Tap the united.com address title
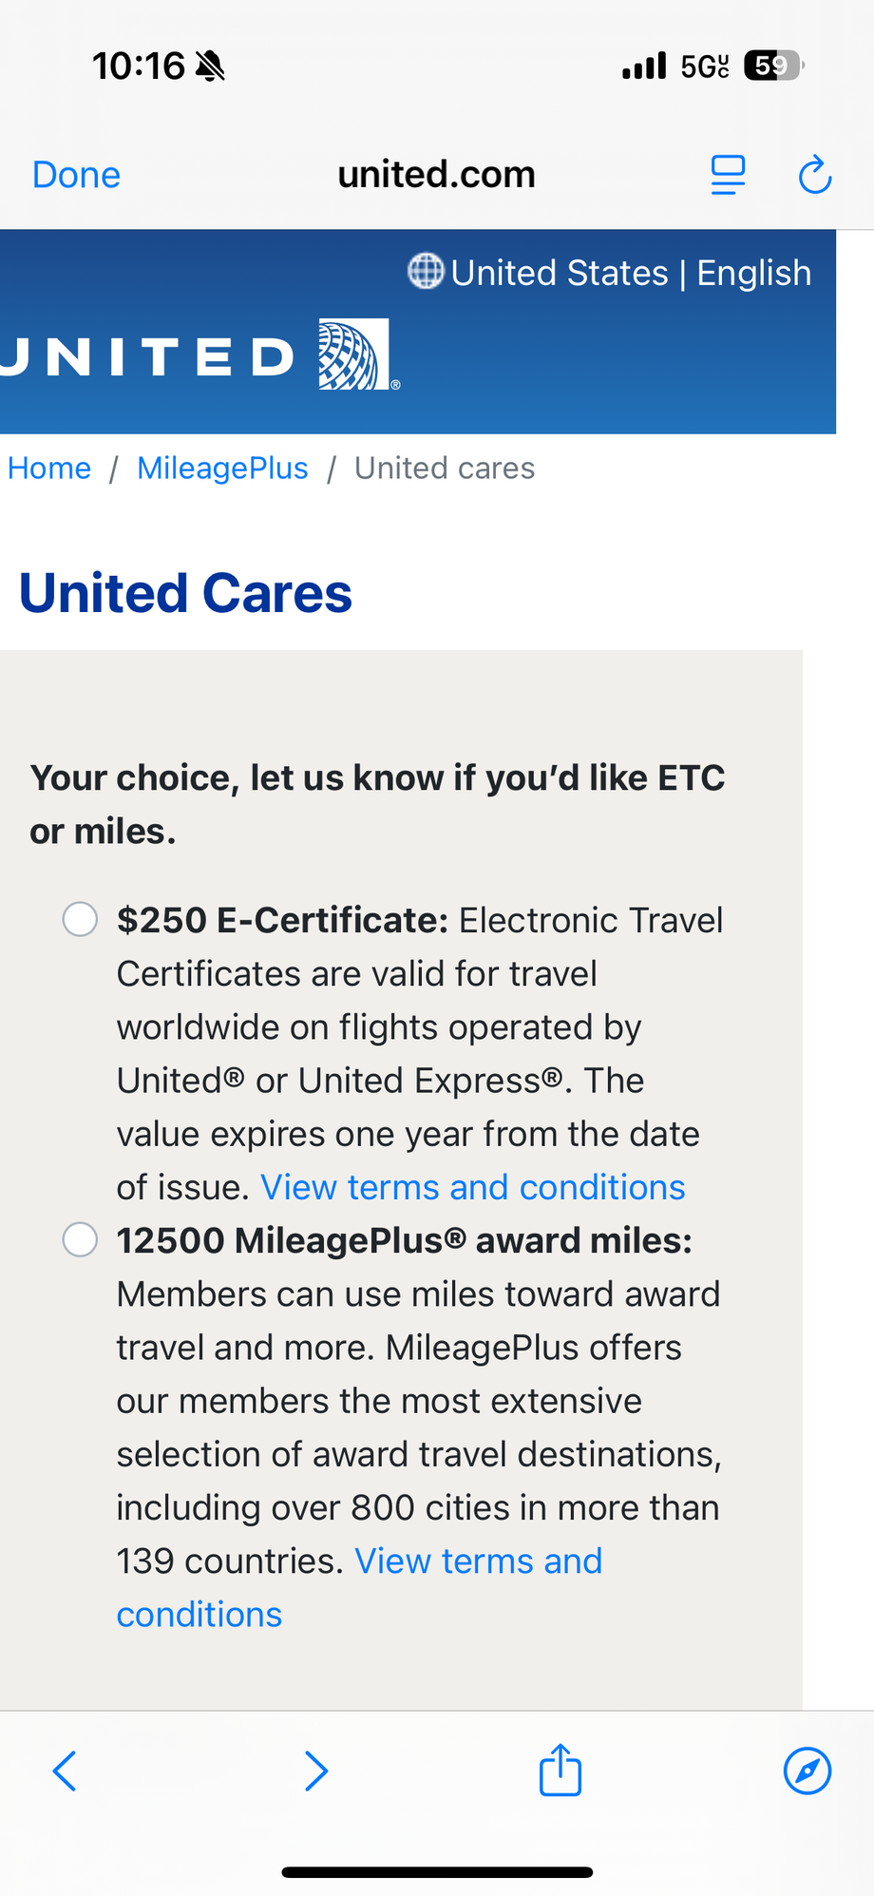Viewport: 874px width, 1896px height. click(x=437, y=175)
